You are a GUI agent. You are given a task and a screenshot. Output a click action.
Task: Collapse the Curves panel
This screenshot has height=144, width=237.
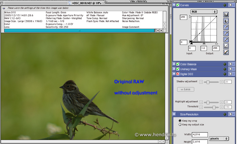(x=174, y=5)
